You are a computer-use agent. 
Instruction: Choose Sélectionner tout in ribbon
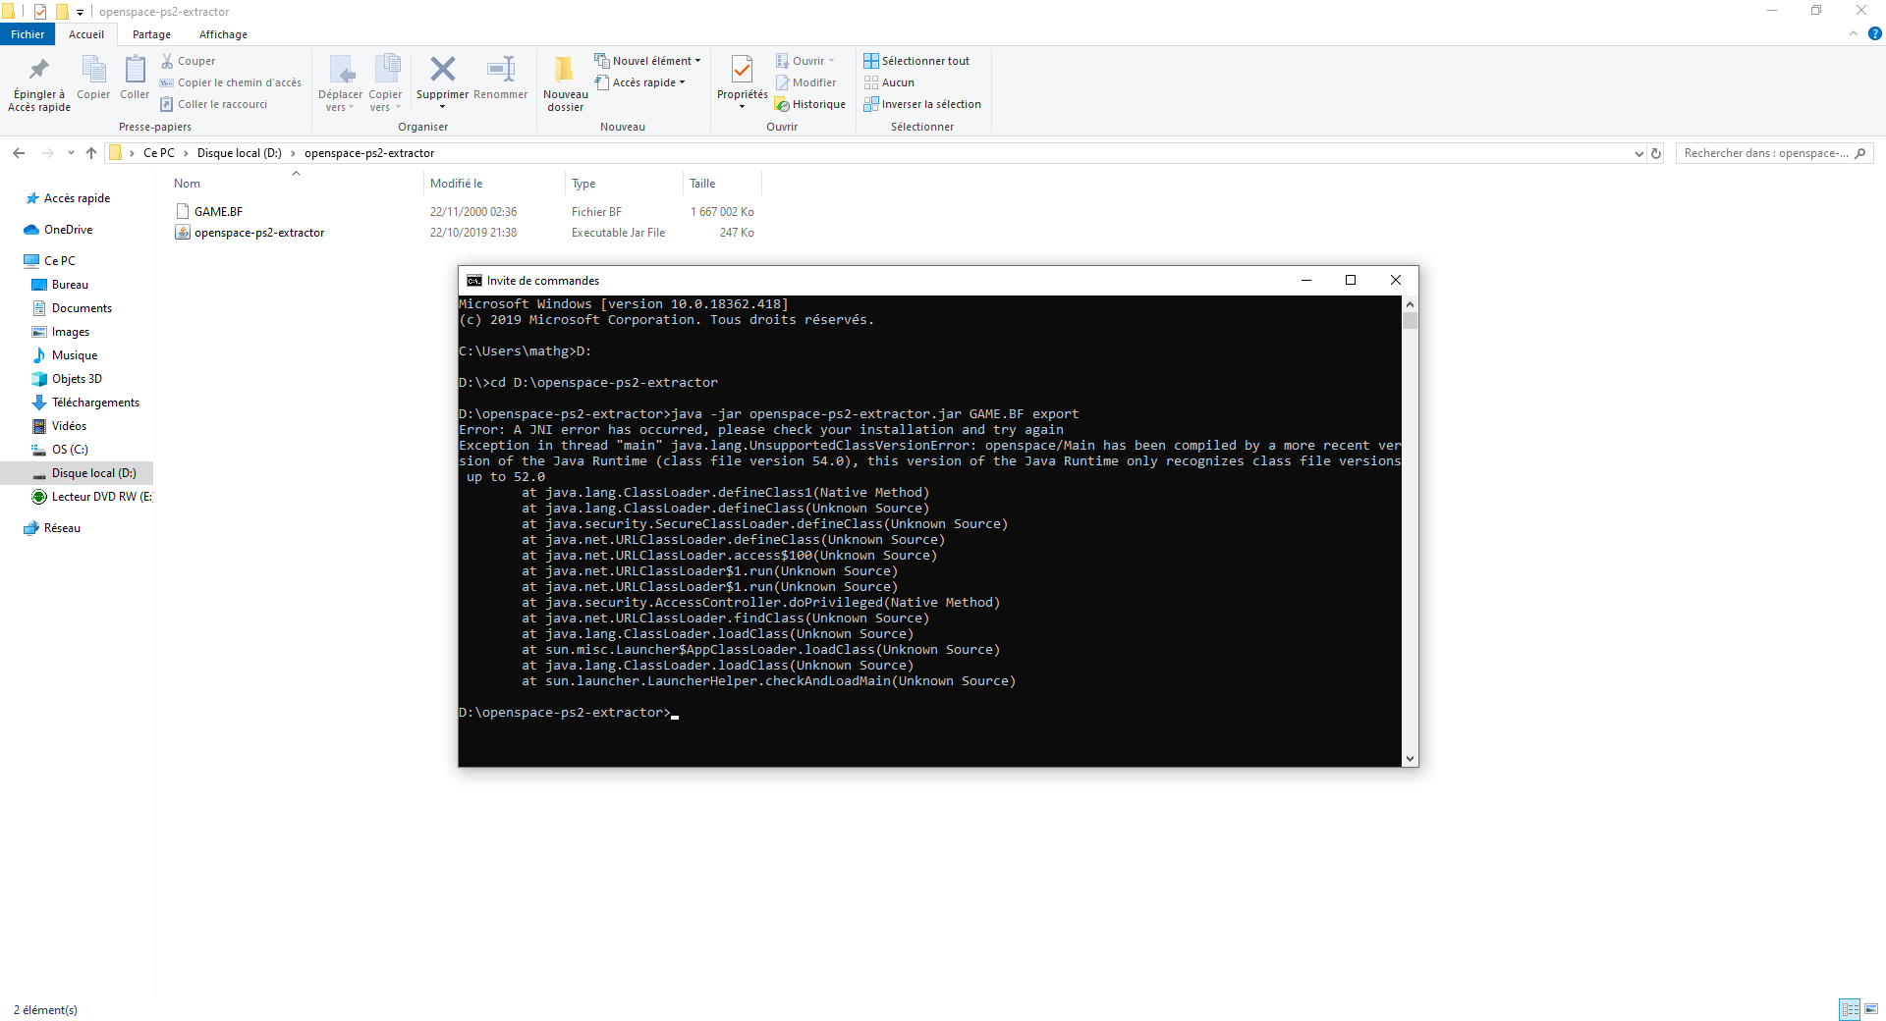(916, 61)
